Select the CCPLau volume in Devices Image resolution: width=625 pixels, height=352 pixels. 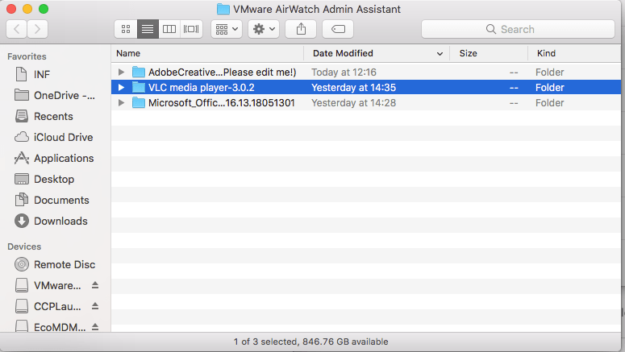point(57,307)
